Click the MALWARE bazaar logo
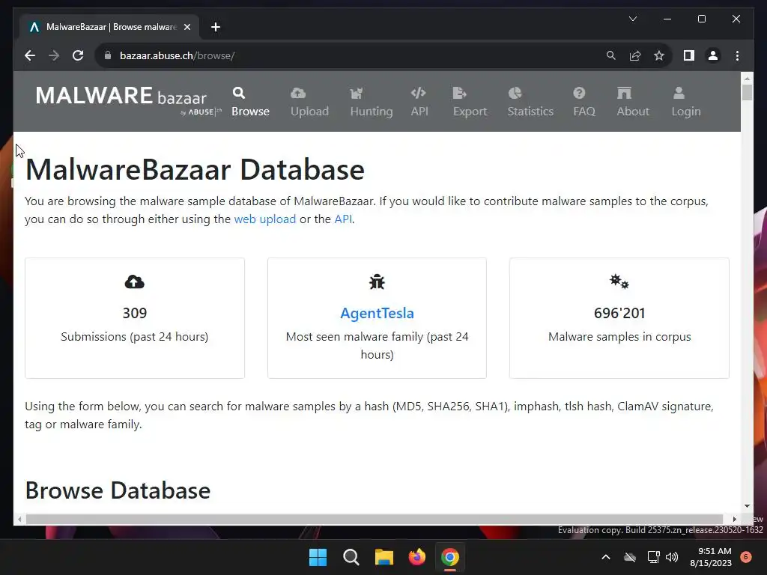 [128, 101]
